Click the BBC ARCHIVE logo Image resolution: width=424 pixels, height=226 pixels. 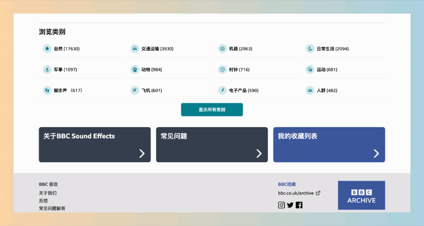[x=361, y=195]
